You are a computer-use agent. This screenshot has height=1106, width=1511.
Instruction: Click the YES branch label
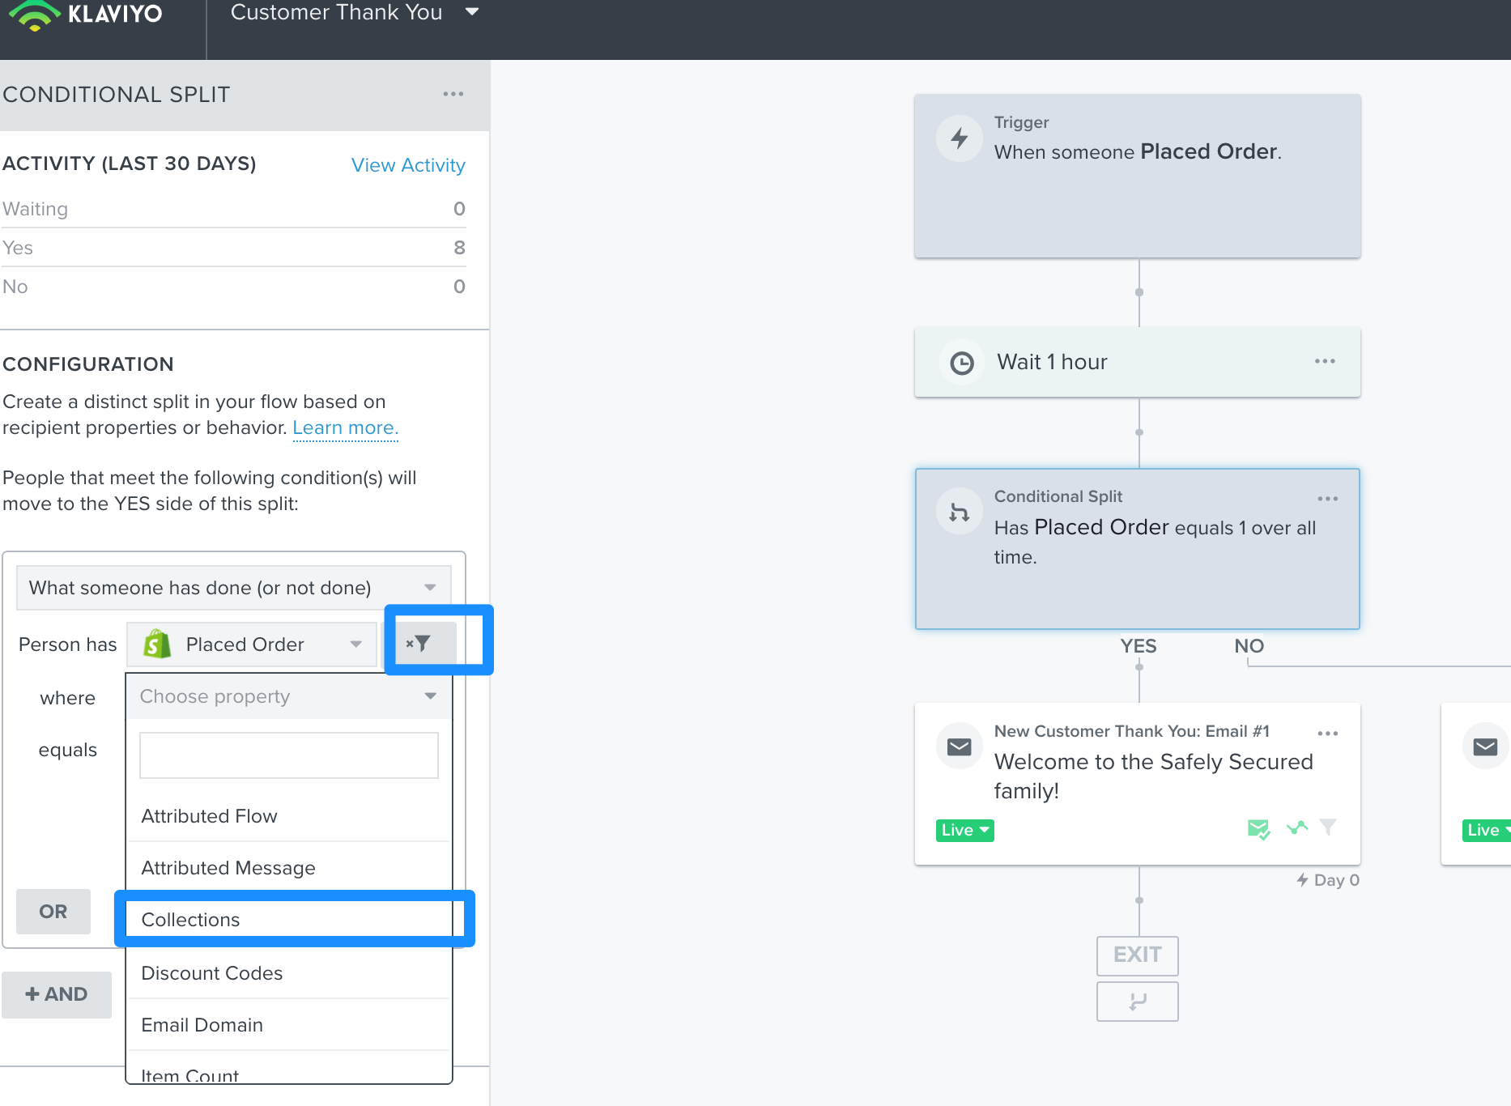1139,646
